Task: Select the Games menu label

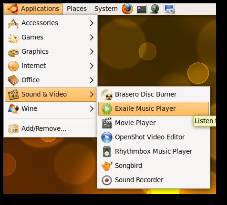Action: tap(32, 37)
